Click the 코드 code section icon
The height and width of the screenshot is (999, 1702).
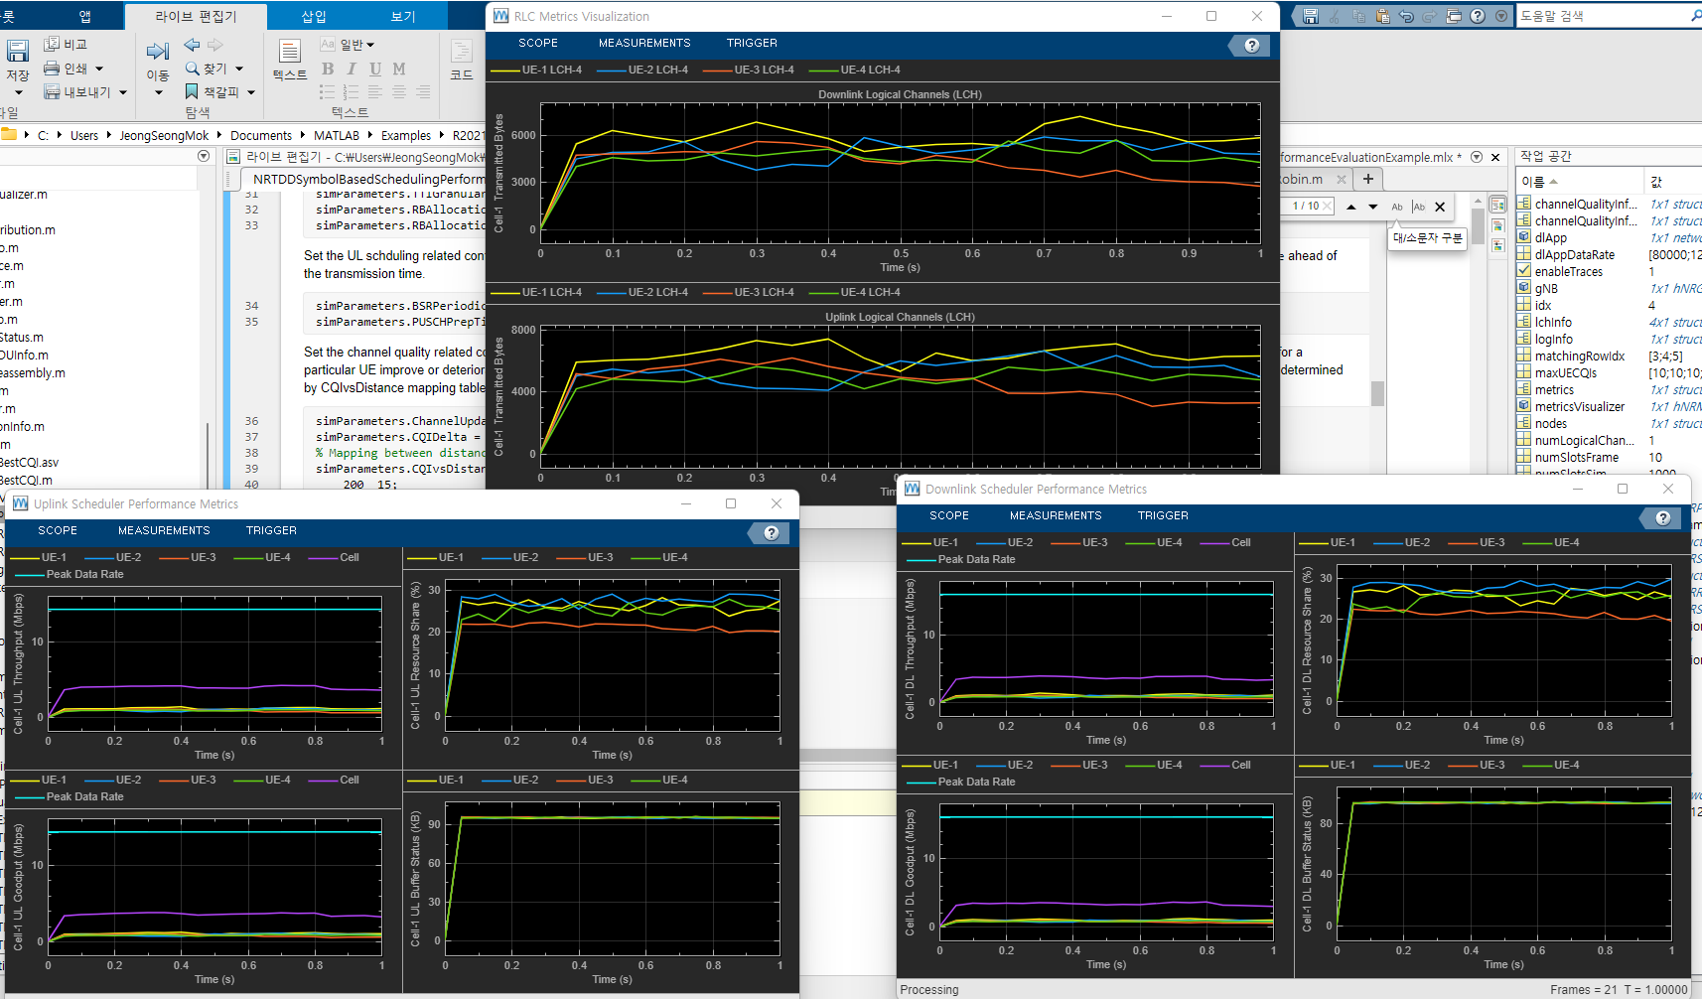coord(462,52)
